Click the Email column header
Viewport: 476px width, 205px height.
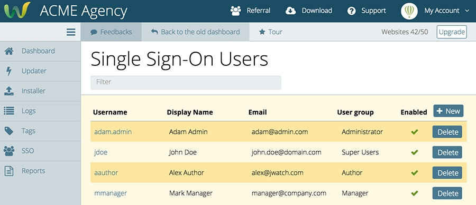click(x=258, y=112)
